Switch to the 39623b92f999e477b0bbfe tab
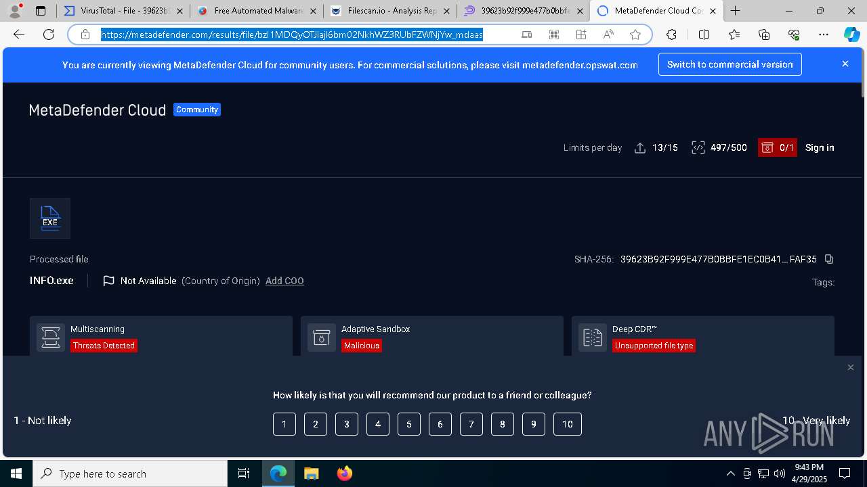The width and height of the screenshot is (867, 487). point(523,11)
